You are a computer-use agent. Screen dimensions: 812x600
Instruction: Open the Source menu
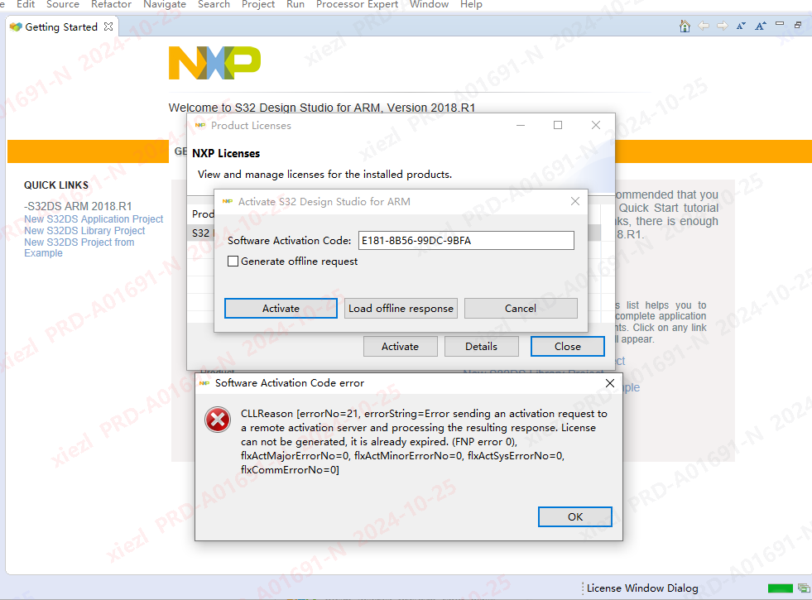(x=63, y=5)
